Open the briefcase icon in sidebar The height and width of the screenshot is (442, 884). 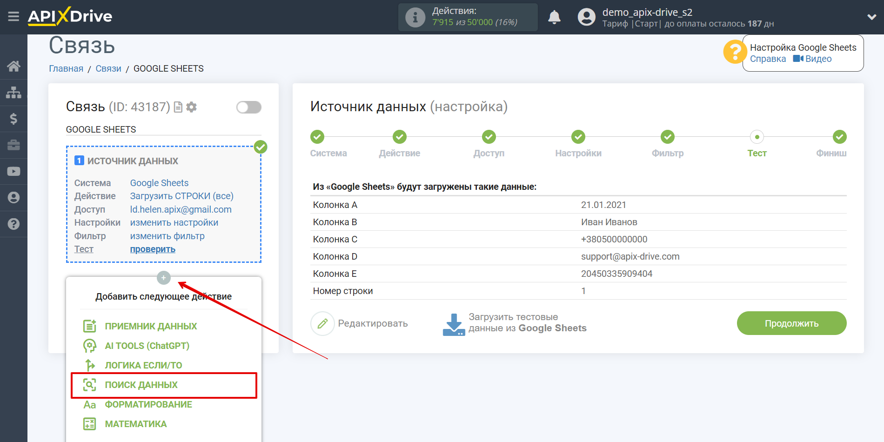(13, 145)
